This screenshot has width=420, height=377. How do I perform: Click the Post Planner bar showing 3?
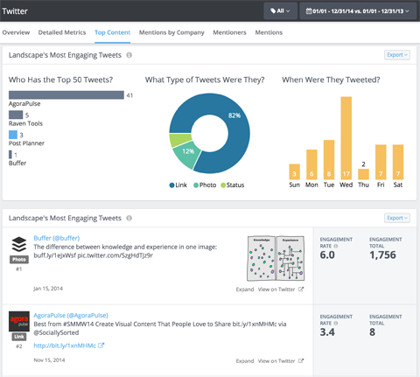click(13, 135)
